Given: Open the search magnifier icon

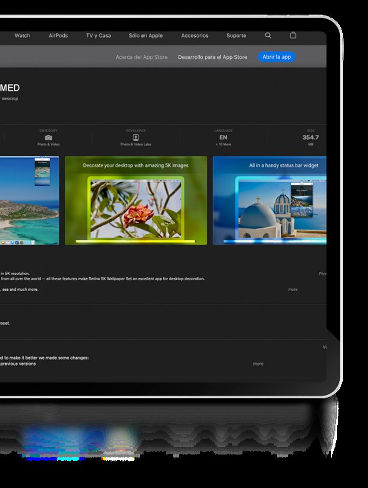Looking at the screenshot, I should click(x=268, y=36).
